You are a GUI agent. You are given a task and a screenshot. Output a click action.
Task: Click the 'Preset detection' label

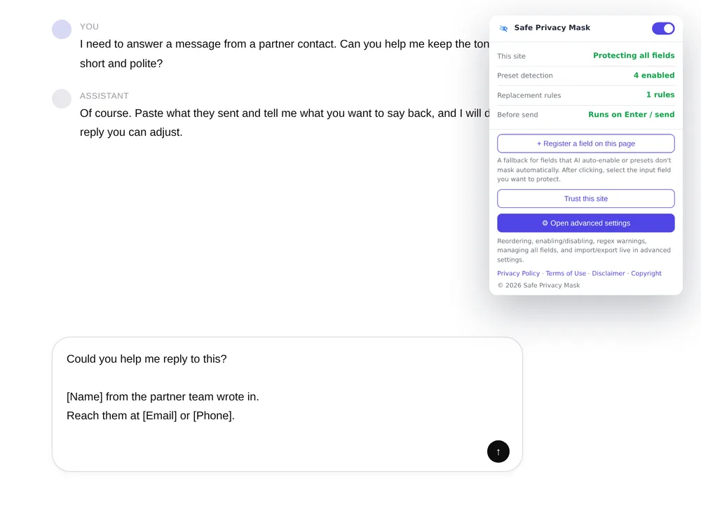coord(525,76)
